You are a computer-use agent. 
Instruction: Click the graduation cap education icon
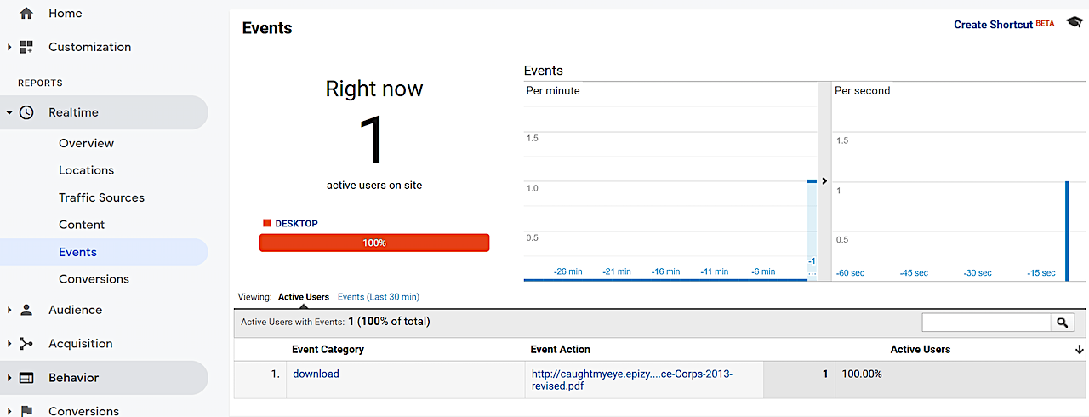coord(1074,23)
